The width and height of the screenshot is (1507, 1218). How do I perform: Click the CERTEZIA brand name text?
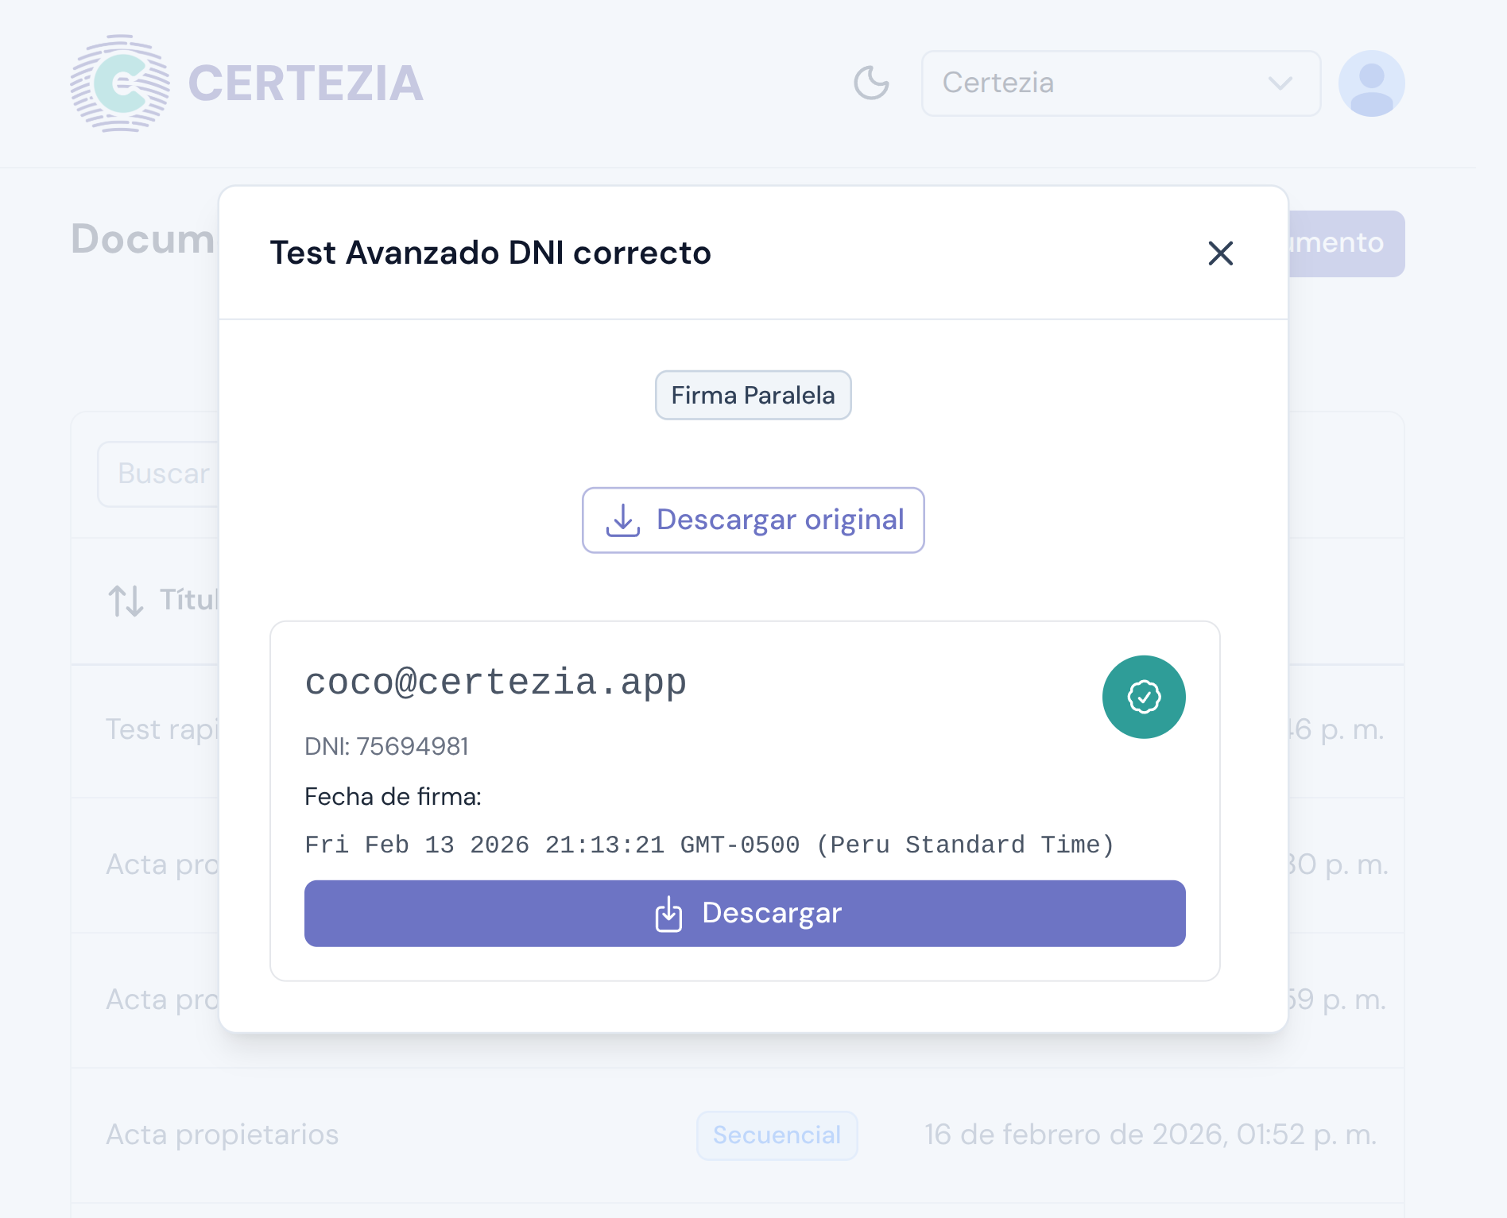point(306,83)
